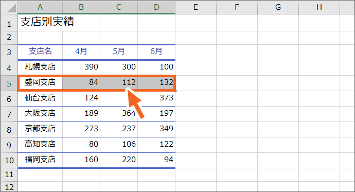Click cell with value 94
The image size is (355, 192).
(x=156, y=160)
